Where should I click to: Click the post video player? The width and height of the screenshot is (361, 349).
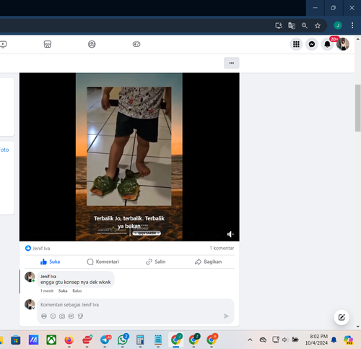(129, 157)
